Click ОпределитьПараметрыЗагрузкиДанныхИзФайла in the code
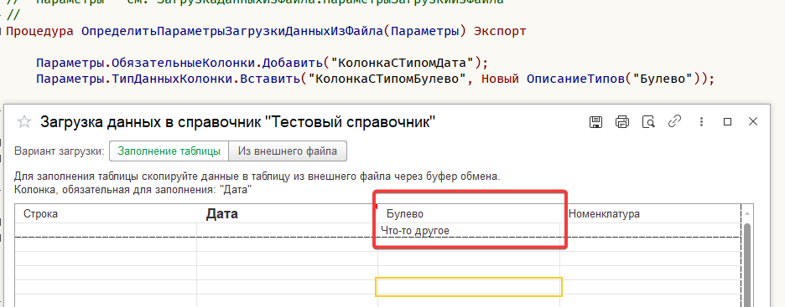785x307 pixels. 232,32
